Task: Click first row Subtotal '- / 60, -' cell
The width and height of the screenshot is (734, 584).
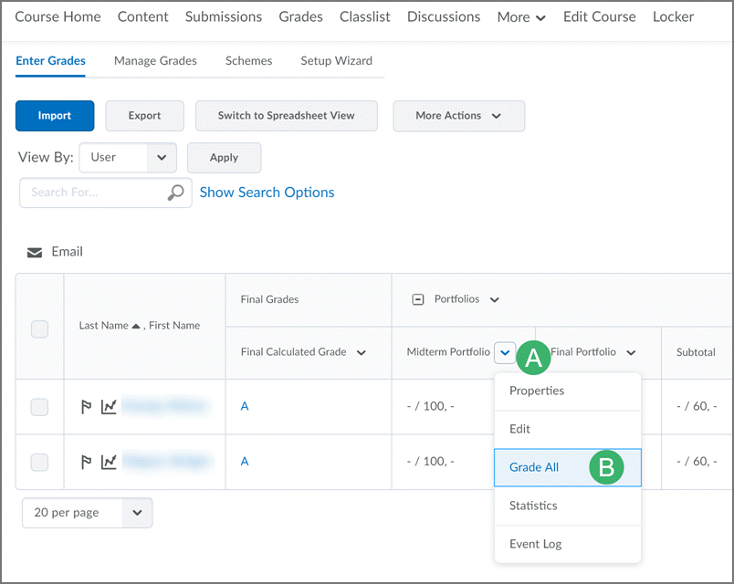Action: point(697,407)
